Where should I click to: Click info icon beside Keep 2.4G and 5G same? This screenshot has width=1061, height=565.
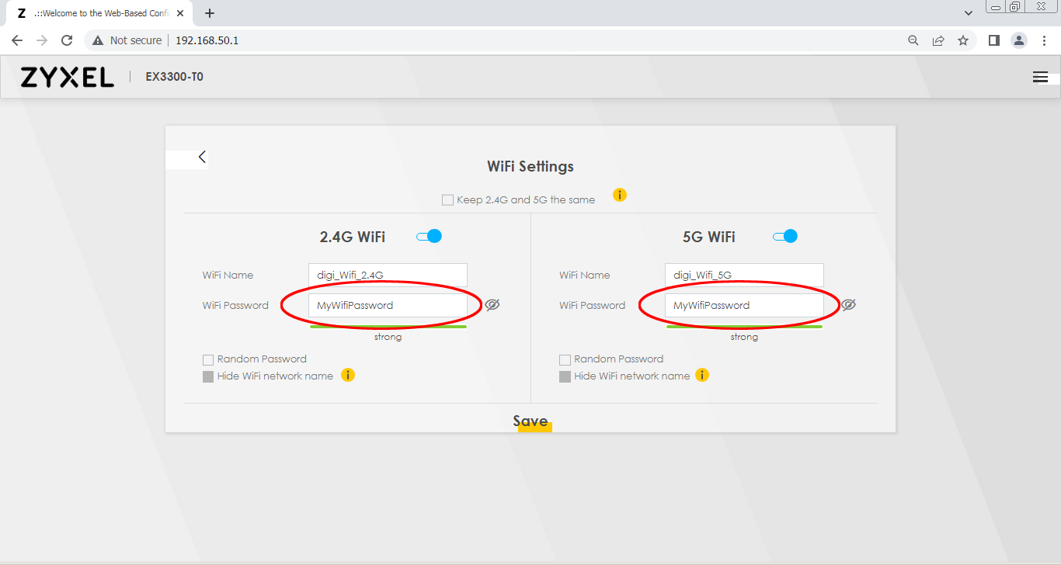[x=619, y=195]
